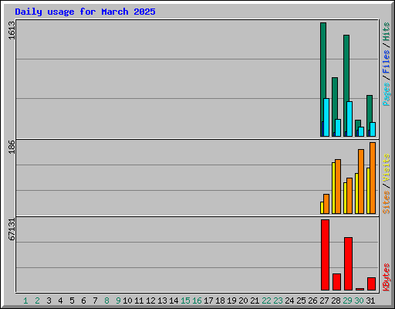The width and height of the screenshot is (395, 309).
Task: Click the yellow visits bar for day 31
Action: 368,191
